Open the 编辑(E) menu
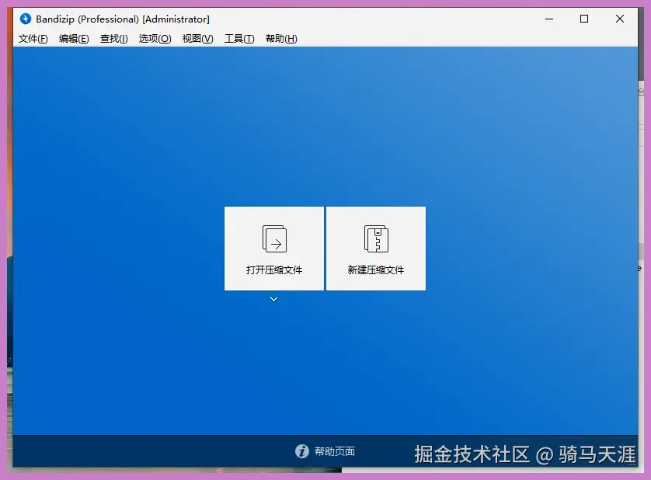 [74, 39]
